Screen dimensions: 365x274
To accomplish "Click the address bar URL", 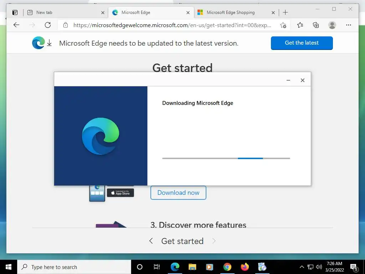I will [172, 25].
